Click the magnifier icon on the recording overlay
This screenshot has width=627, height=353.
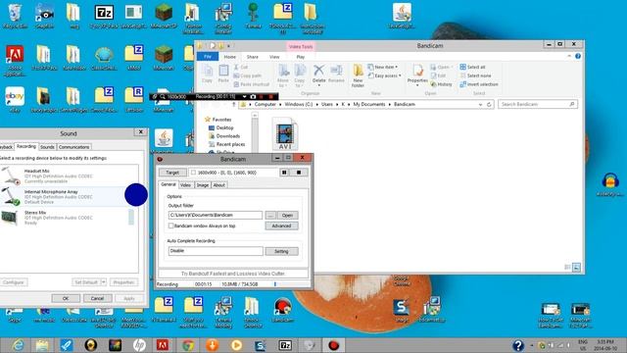[163, 96]
